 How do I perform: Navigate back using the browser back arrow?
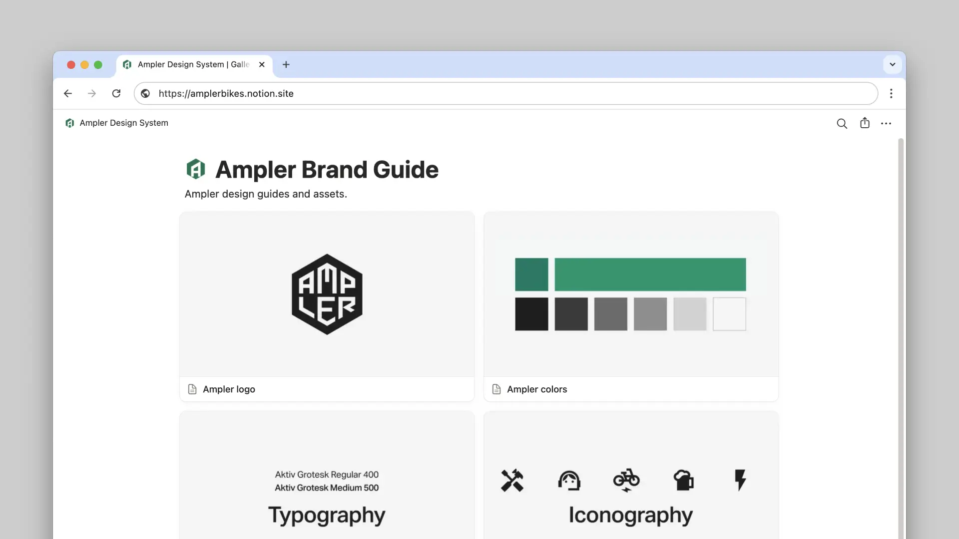(67, 93)
